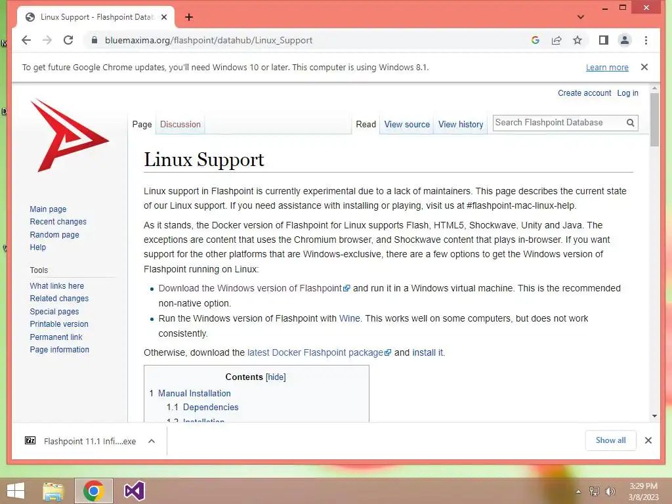Bookmark this page with the star icon
The width and height of the screenshot is (672, 504).
[x=577, y=40]
